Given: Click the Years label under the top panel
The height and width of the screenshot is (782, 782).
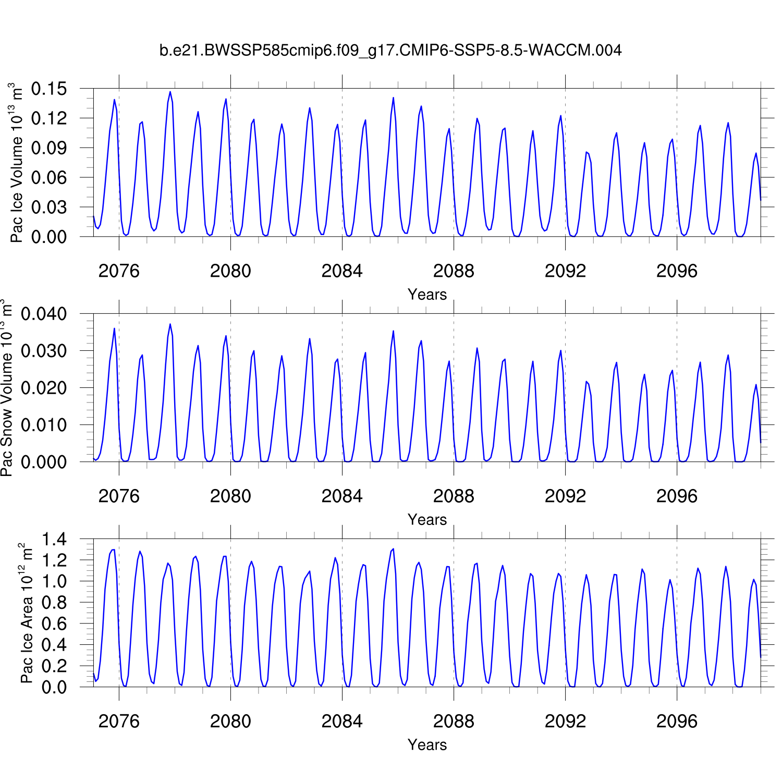Looking at the screenshot, I should [427, 295].
